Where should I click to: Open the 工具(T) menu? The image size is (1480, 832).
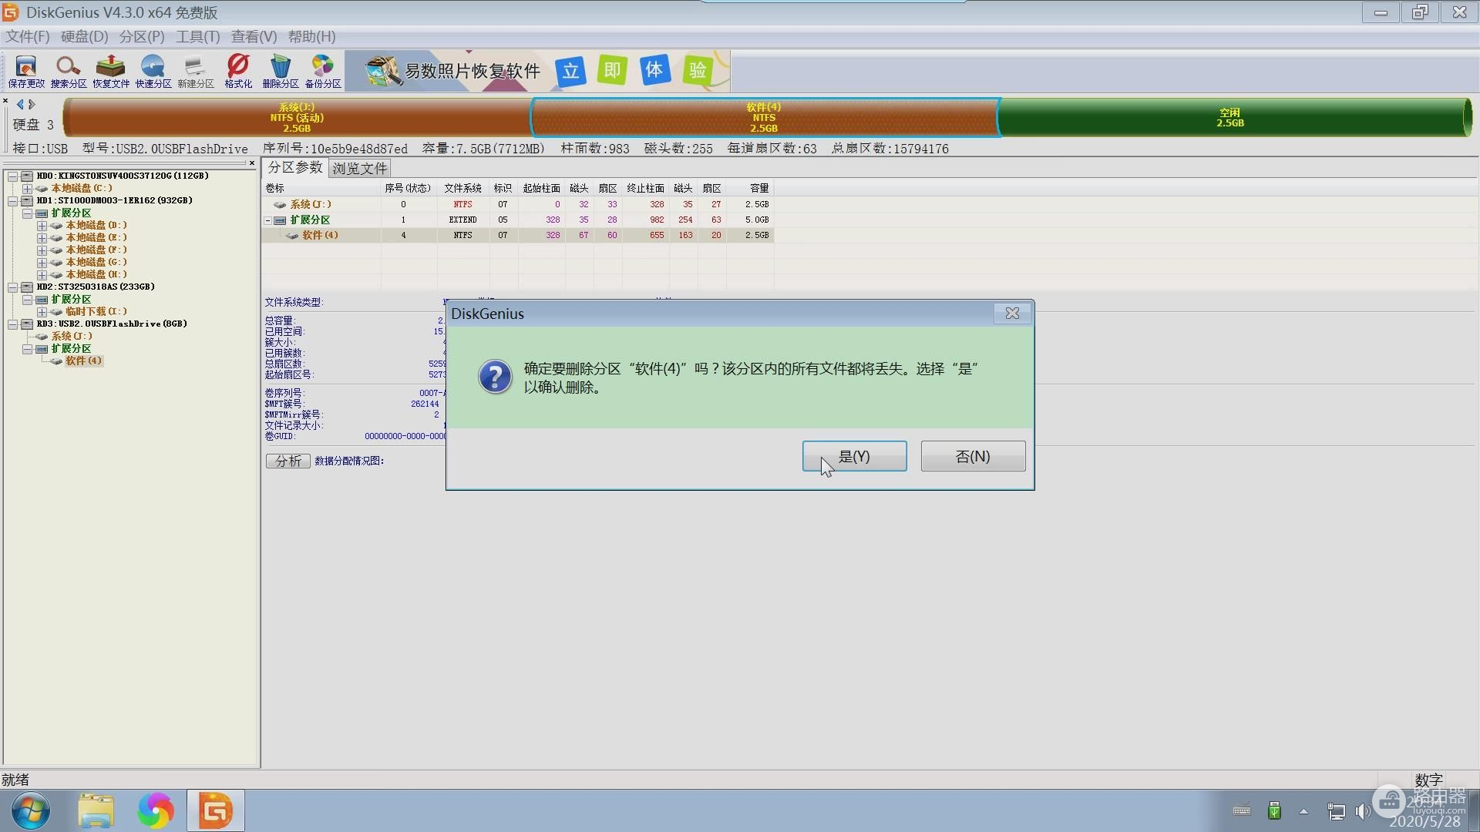[x=197, y=36]
